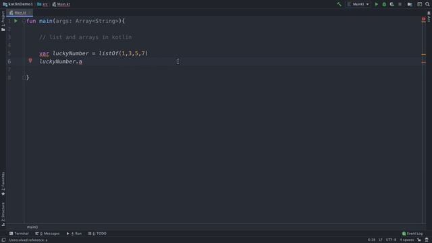The image size is (432, 243).
Task: Open the MainKt run configuration dropdown
Action: click(358, 4)
